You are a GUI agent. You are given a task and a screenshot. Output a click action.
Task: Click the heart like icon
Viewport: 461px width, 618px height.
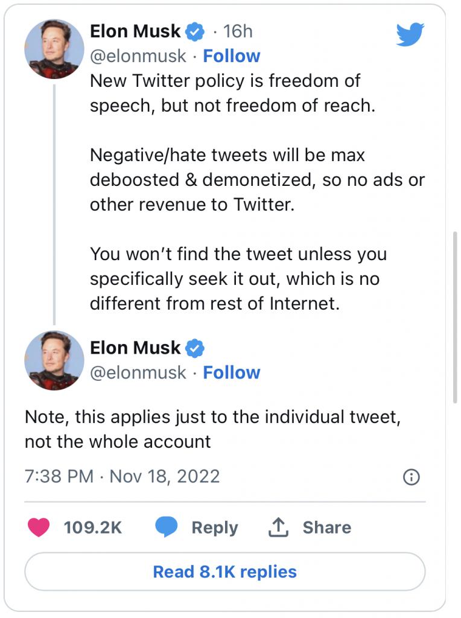[x=39, y=527]
